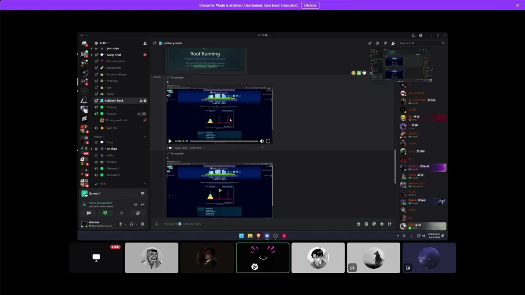The image size is (525, 295).
Task: Adjust volume of the forwarded video 4
Action: 262,141
